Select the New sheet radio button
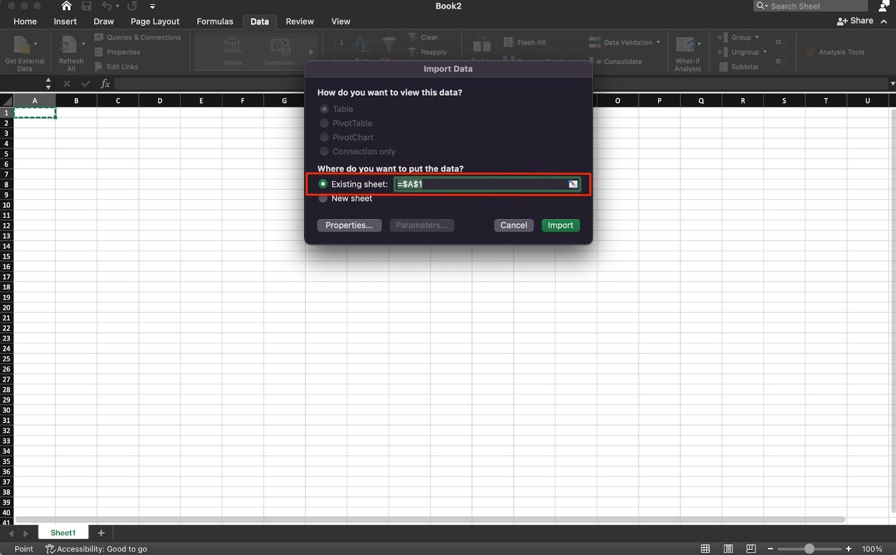 (323, 199)
